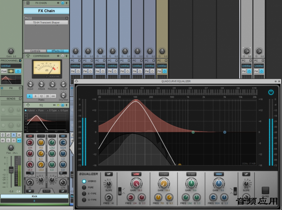Image resolution: width=282 pixels, height=210 pixels.
Task: Toggle the HIGH band in Equalizer window
Action: tap(219, 174)
